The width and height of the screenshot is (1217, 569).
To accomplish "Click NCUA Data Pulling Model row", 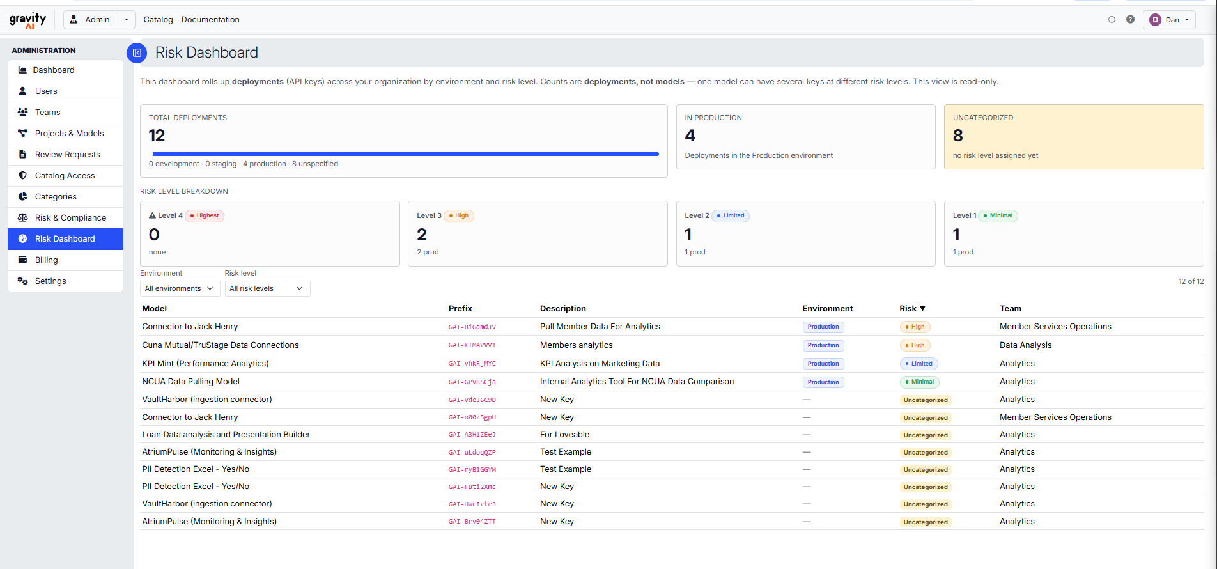I will point(672,382).
